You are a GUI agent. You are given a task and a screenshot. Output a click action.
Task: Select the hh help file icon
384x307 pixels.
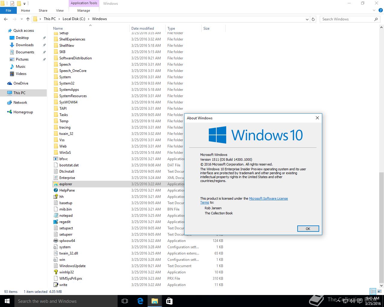pos(55,197)
